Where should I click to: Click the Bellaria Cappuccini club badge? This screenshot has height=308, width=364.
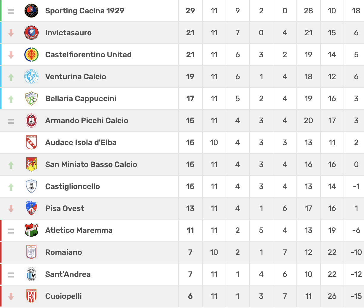click(x=31, y=99)
